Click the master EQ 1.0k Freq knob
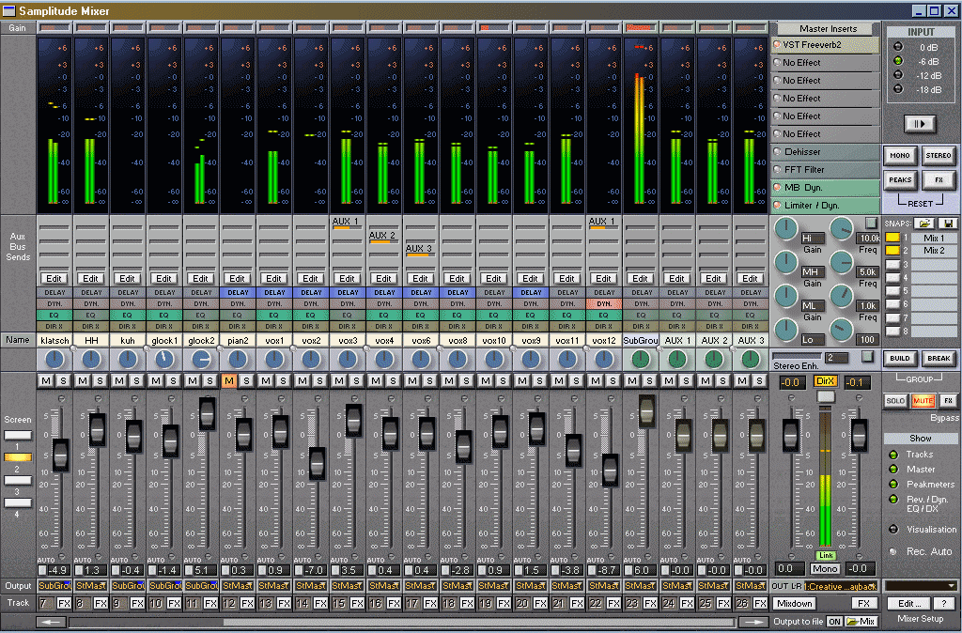The image size is (962, 633). coord(842,296)
